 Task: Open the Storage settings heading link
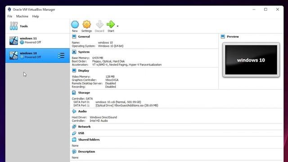(84, 93)
